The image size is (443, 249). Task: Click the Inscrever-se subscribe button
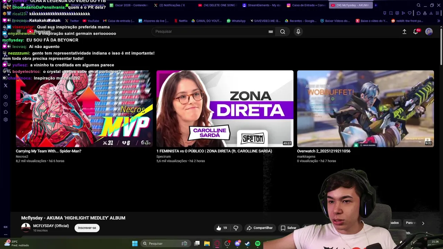coord(87,228)
